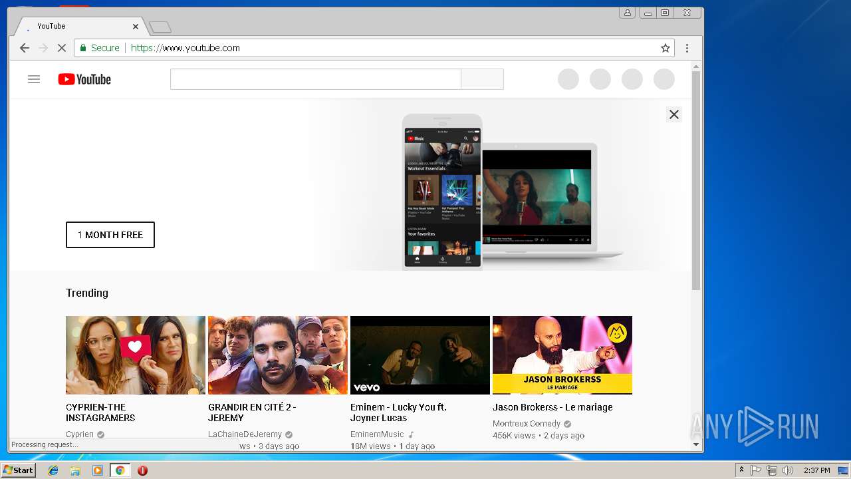Click the network tray icon
The image size is (851, 479).
772,470
